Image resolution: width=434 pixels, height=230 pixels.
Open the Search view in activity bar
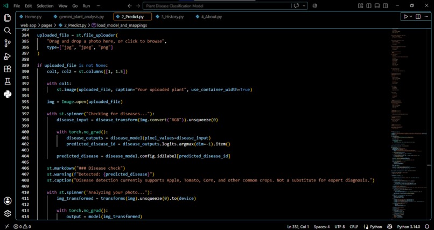point(8,31)
